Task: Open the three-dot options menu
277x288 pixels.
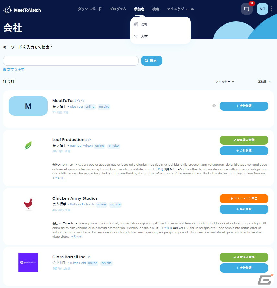Action: pos(271,9)
